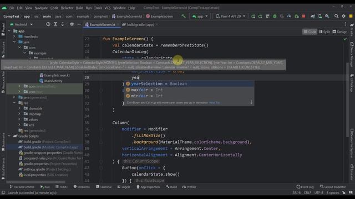The height and width of the screenshot is (199, 355).
Task: Click Attach Debugger to Android Process icon
Action: [297, 16]
